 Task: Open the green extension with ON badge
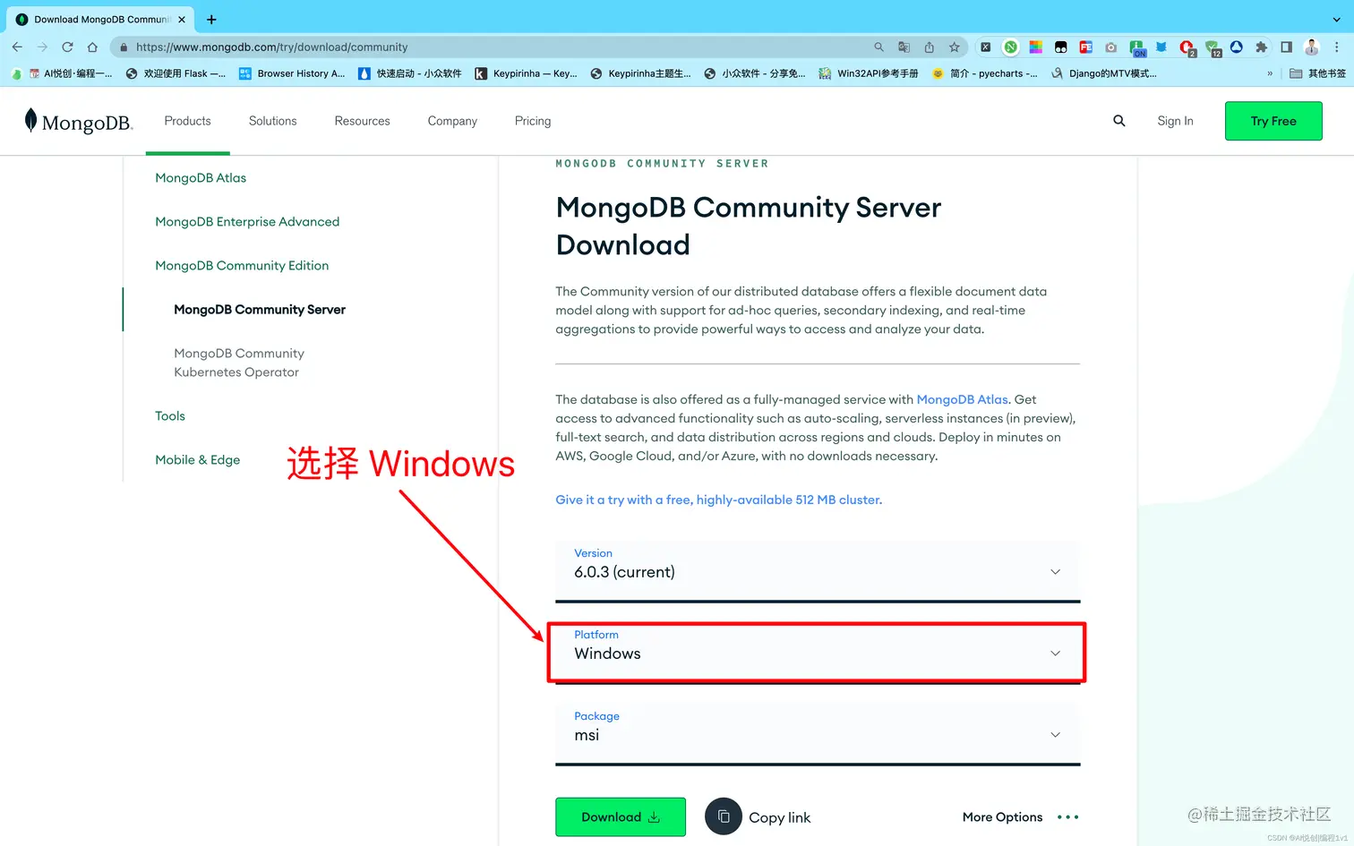1137,48
